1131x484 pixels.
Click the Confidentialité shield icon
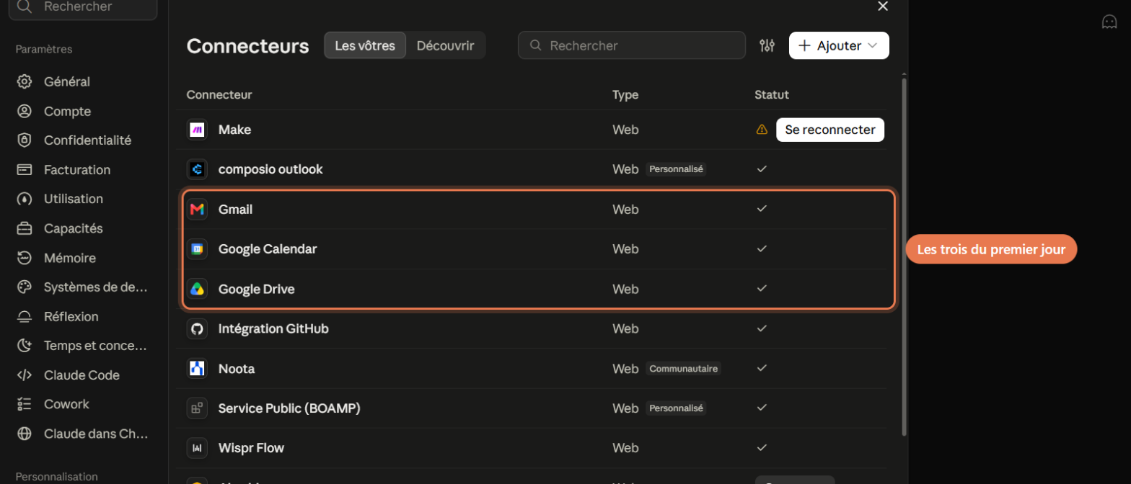(25, 140)
